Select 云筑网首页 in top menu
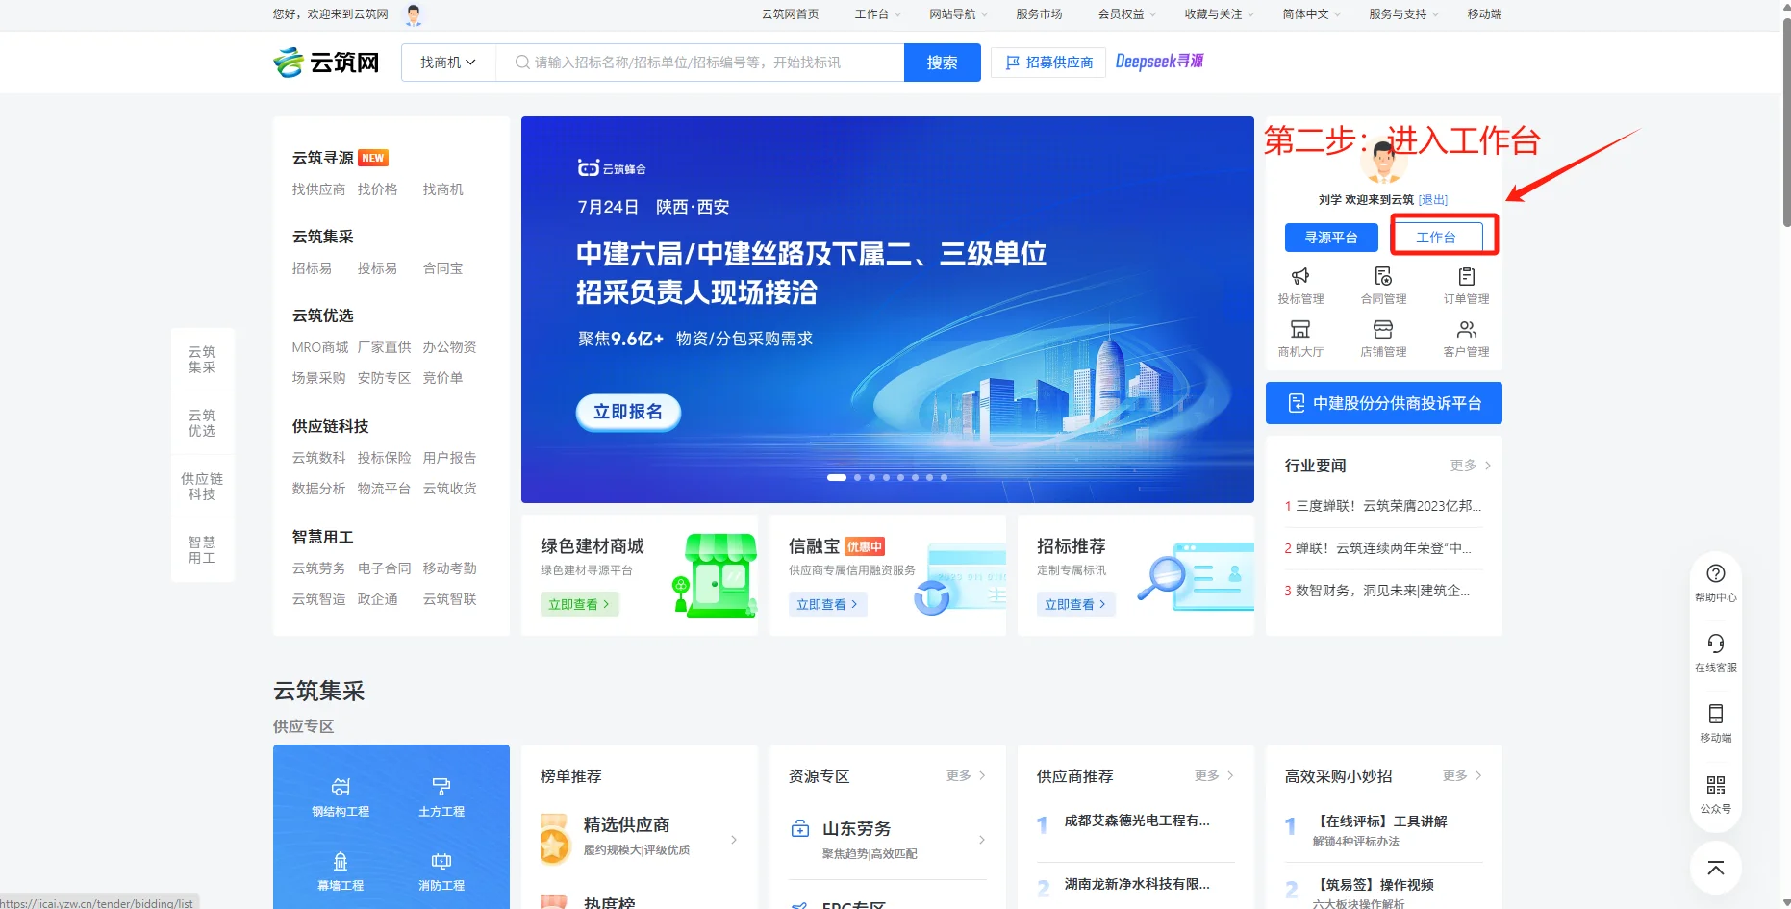 coord(789,14)
